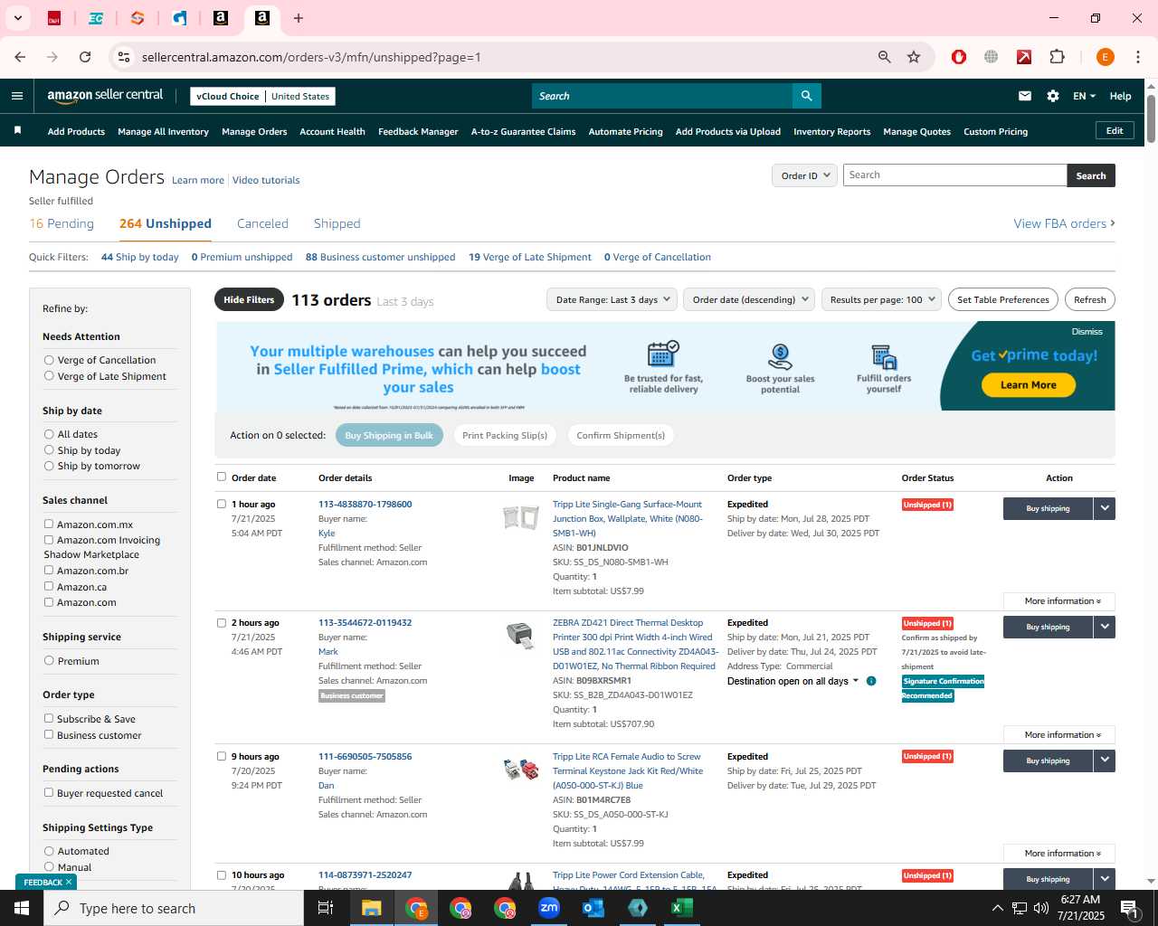
Task: Submit search with the magnifier button
Action: pyautogui.click(x=806, y=96)
